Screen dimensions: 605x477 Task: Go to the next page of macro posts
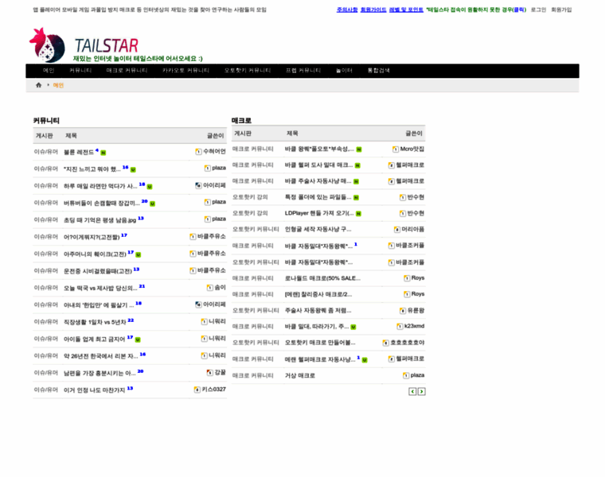[x=422, y=391]
